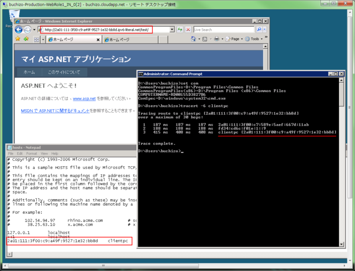Click the マイ ASP.NET アプリケーション page heading
Image resolution: width=355 pixels, height=271 pixels.
pyautogui.click(x=76, y=59)
